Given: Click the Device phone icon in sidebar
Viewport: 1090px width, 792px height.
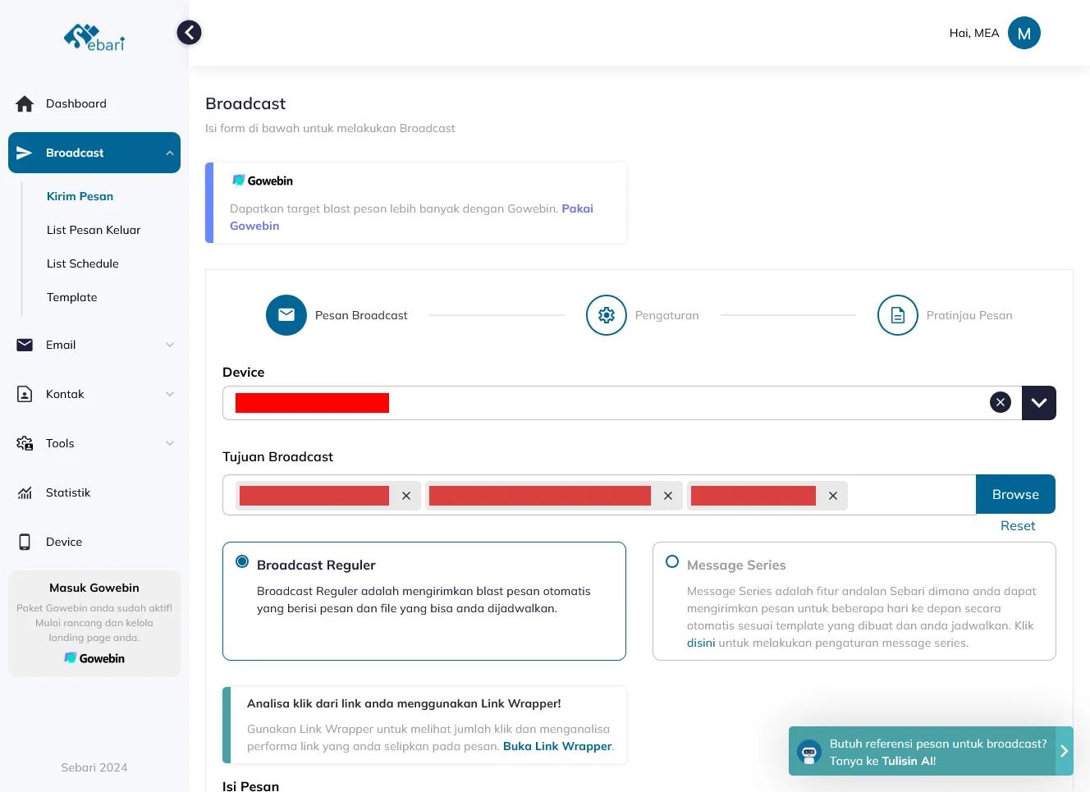Looking at the screenshot, I should tap(25, 542).
